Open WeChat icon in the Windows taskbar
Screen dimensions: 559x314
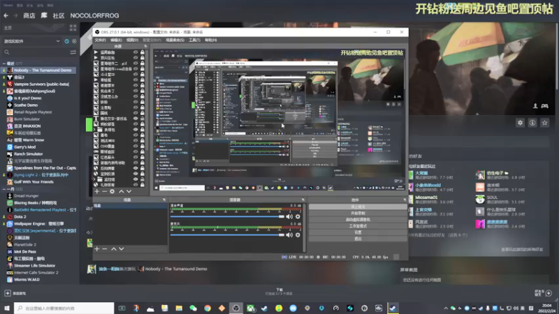click(x=194, y=308)
